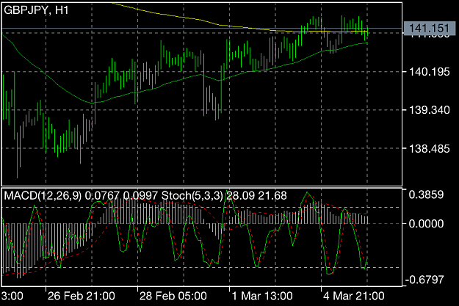
Task: Select the current price label 141.151
Action: pyautogui.click(x=429, y=29)
